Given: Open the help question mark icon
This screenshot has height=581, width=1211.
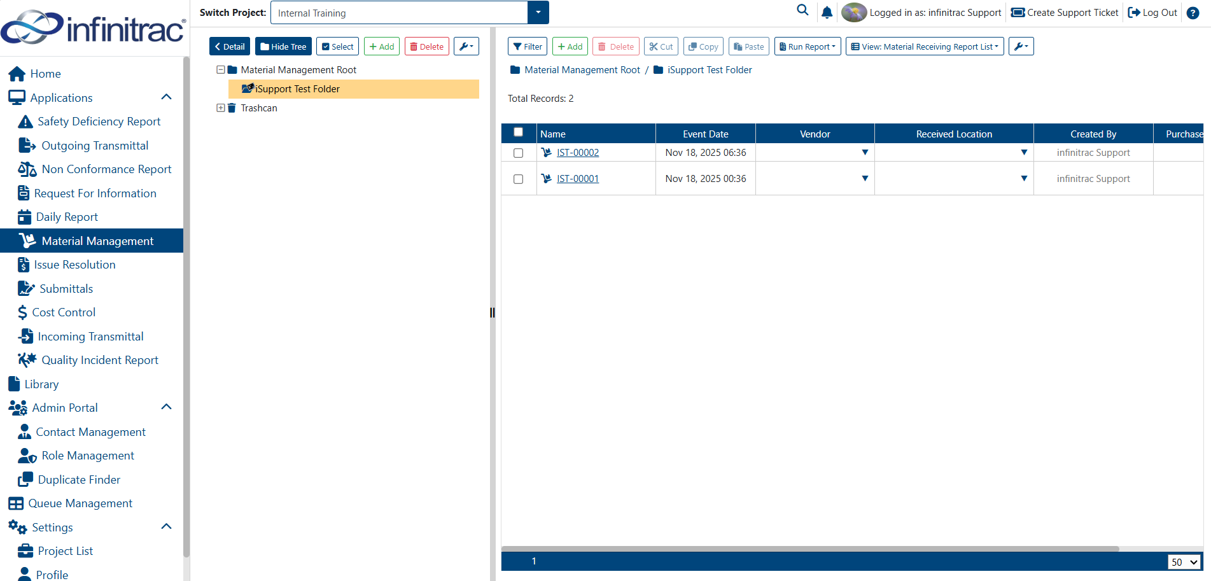Looking at the screenshot, I should (x=1193, y=13).
